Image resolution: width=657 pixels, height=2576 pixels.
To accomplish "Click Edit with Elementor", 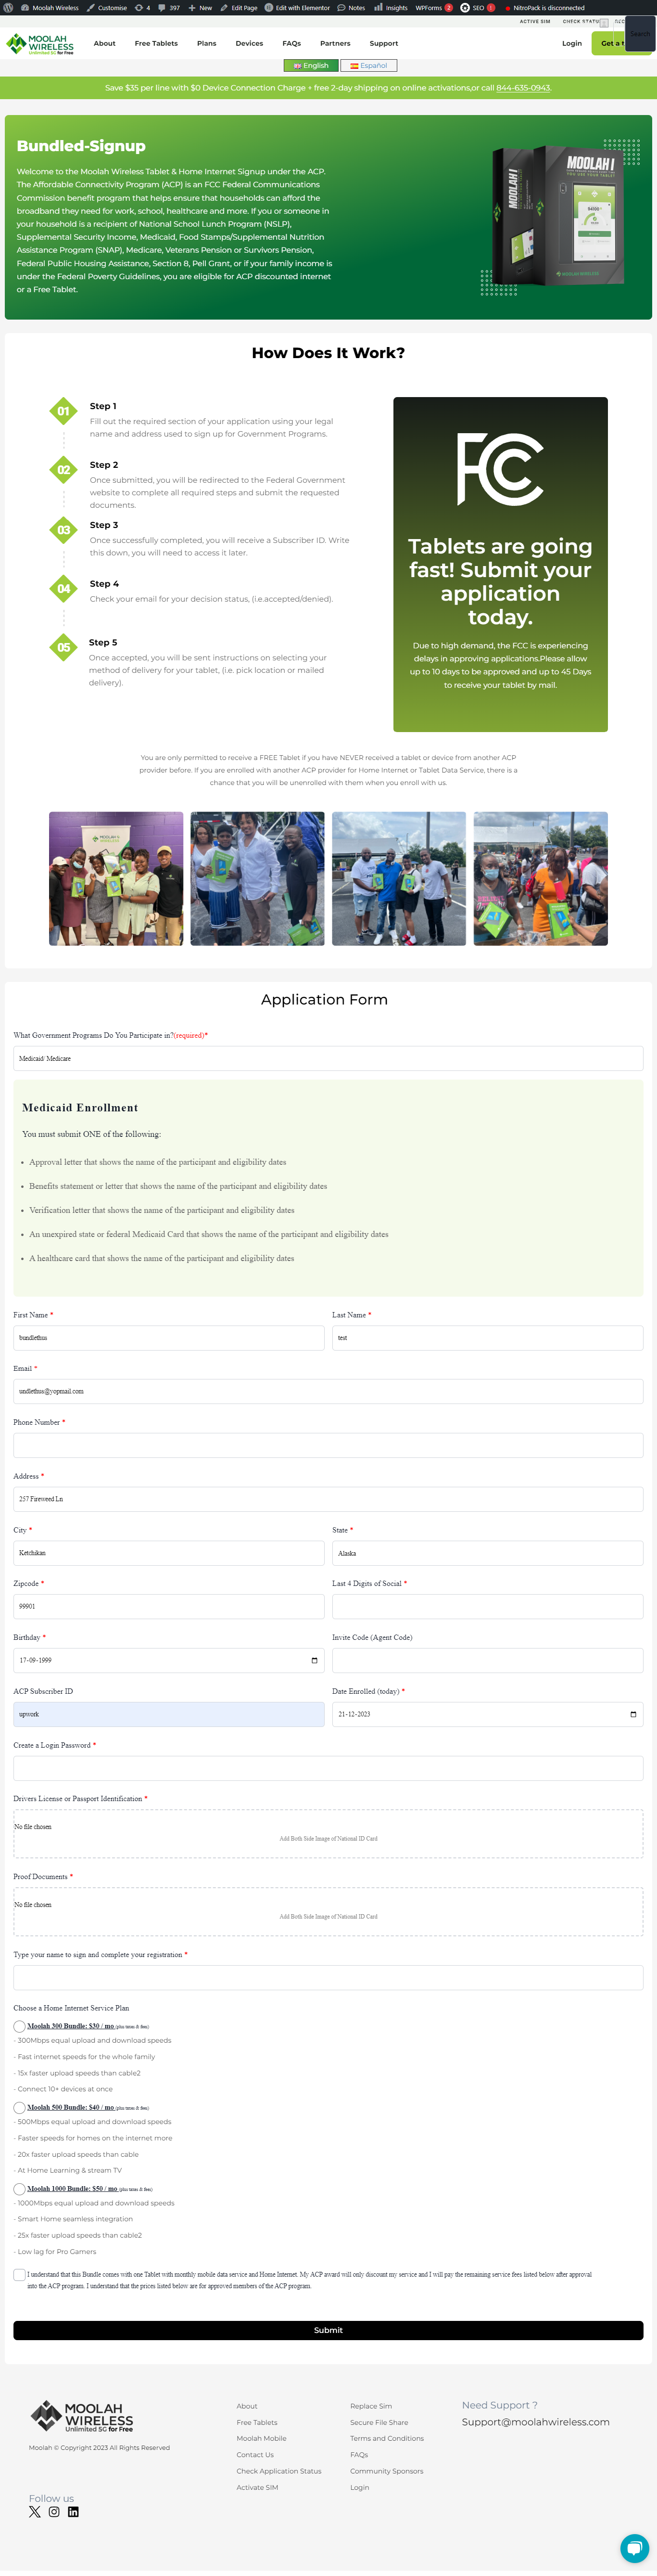I will (x=297, y=7).
